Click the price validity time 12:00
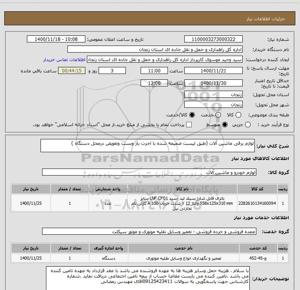 coord(154,83)
